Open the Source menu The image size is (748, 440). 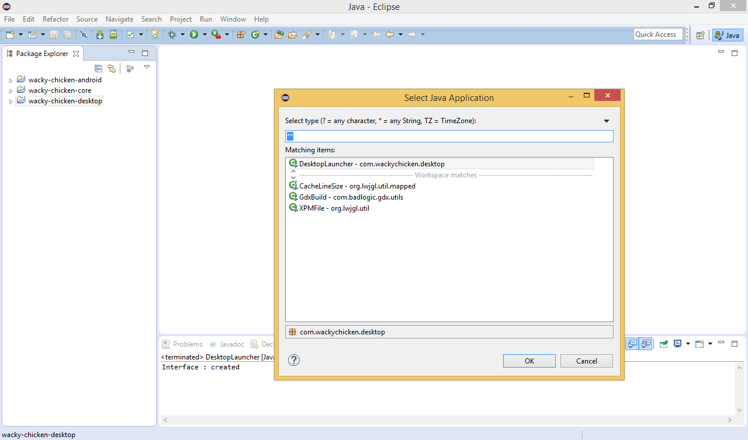[87, 19]
